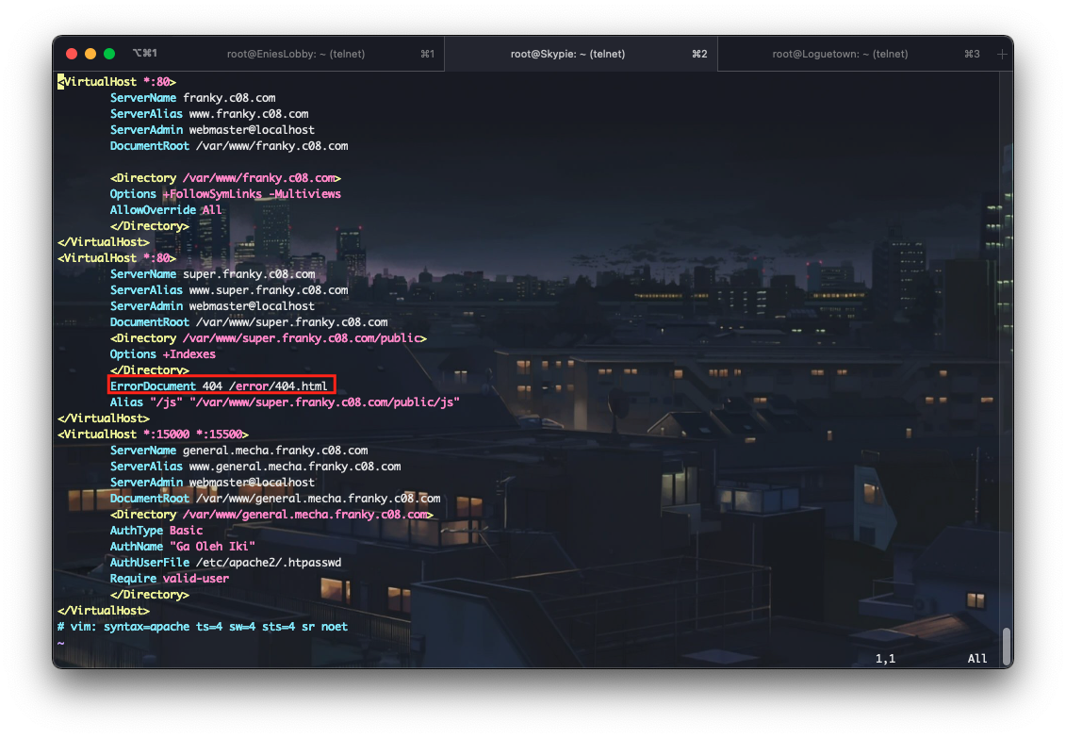Click the 'All' scroll position indicator
This screenshot has height=738, width=1066.
977,659
